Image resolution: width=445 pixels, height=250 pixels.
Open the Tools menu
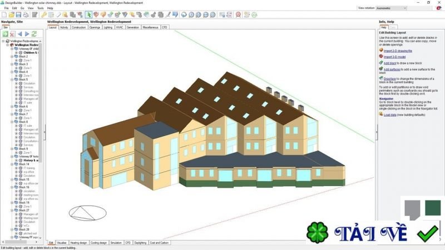(41, 8)
